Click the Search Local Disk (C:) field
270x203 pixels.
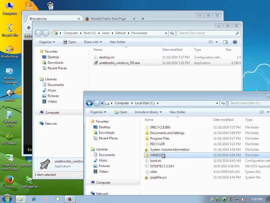(249, 103)
